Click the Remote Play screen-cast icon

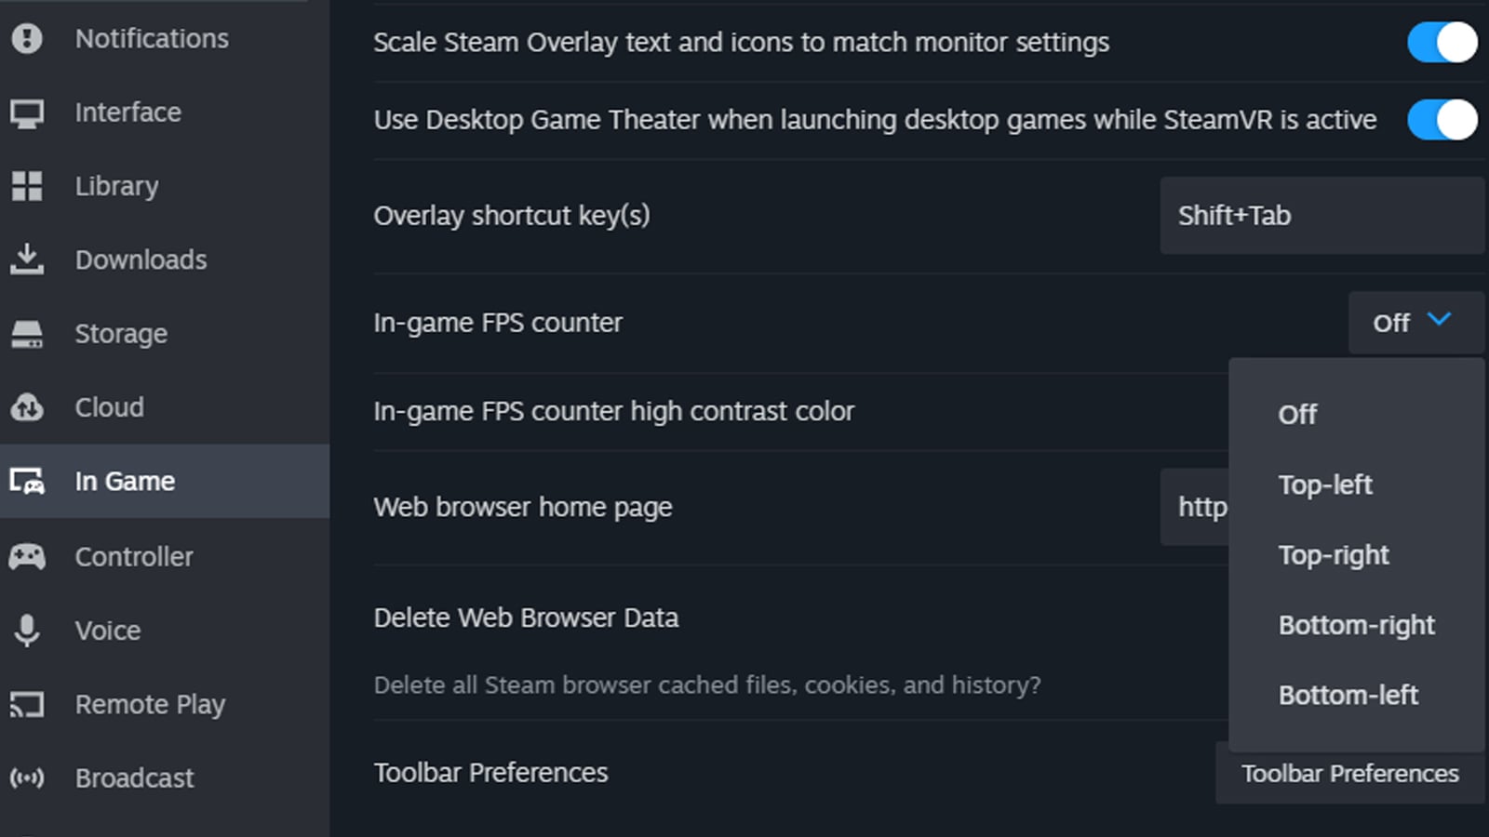28,704
